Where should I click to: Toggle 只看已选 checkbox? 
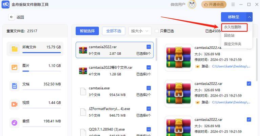point(157,31)
